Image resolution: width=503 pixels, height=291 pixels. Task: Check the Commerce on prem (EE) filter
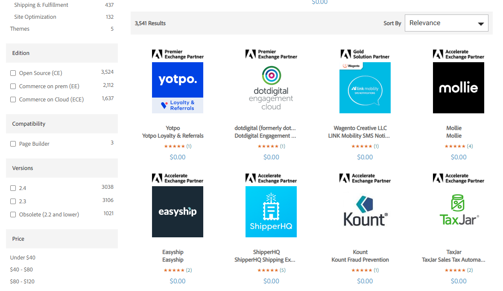click(x=13, y=86)
